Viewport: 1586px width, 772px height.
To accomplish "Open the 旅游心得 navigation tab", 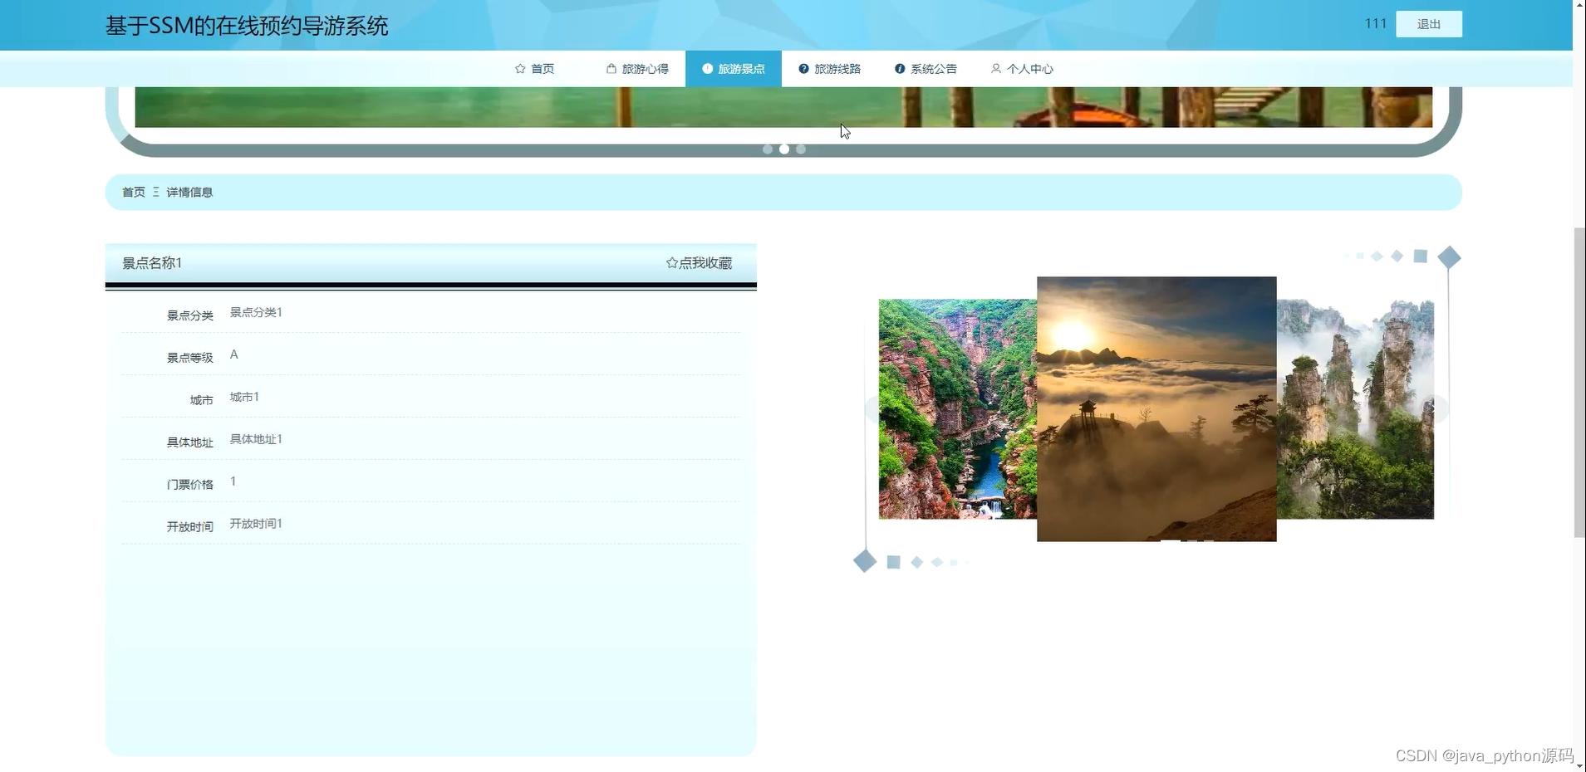I will (637, 69).
